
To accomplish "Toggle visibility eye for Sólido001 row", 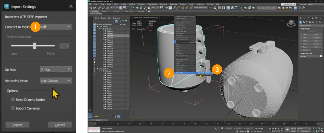I will coord(104,31).
